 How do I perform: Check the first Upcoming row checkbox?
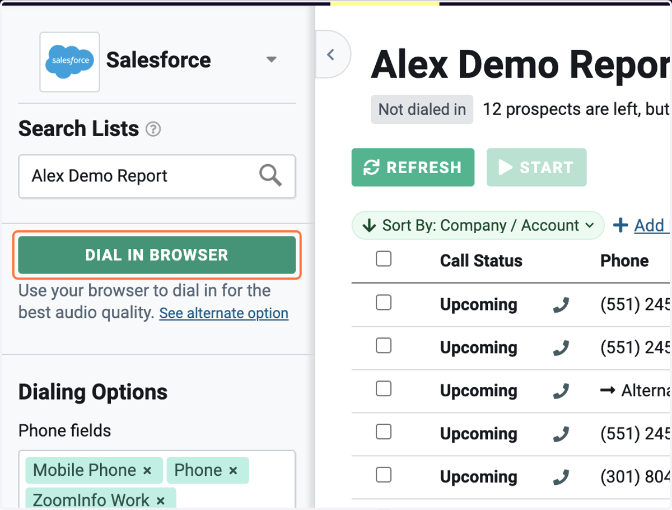pos(384,303)
